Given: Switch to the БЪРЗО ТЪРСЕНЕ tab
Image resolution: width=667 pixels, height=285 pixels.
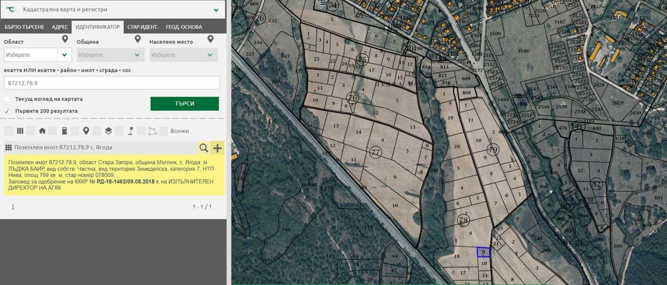Looking at the screenshot, I should point(23,27).
